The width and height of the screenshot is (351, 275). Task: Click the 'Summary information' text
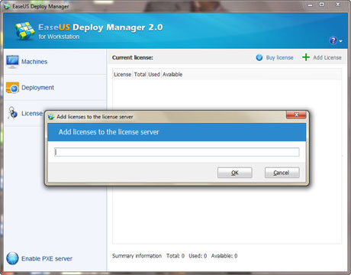[x=137, y=256]
